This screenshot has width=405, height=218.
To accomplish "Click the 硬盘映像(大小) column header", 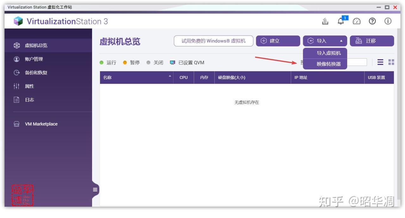I will pos(252,77).
